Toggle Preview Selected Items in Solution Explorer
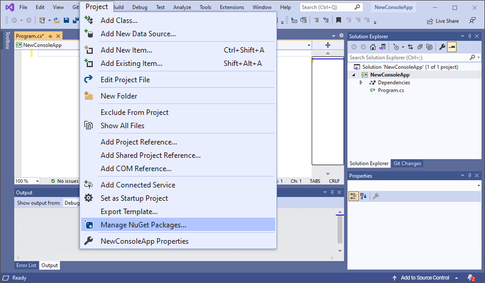Image resolution: width=485 pixels, height=283 pixels. click(452, 47)
